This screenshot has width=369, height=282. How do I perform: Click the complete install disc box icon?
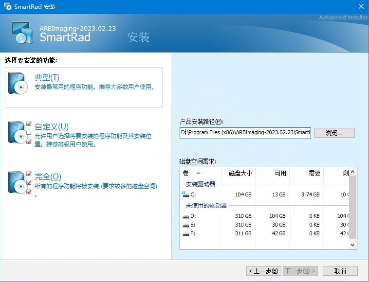click(20, 182)
